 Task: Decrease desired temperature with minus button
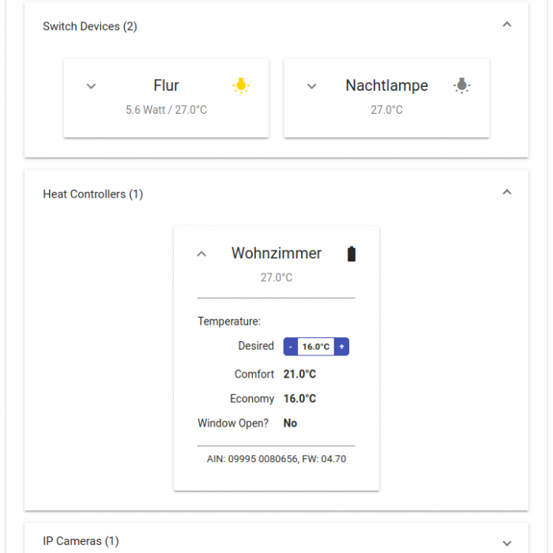pyautogui.click(x=291, y=346)
